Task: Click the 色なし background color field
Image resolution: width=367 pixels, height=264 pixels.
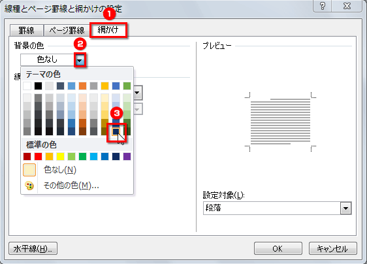Action: click(47, 59)
